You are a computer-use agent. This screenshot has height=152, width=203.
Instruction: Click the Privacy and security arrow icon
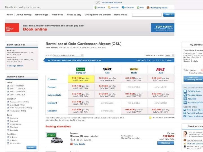185,116
